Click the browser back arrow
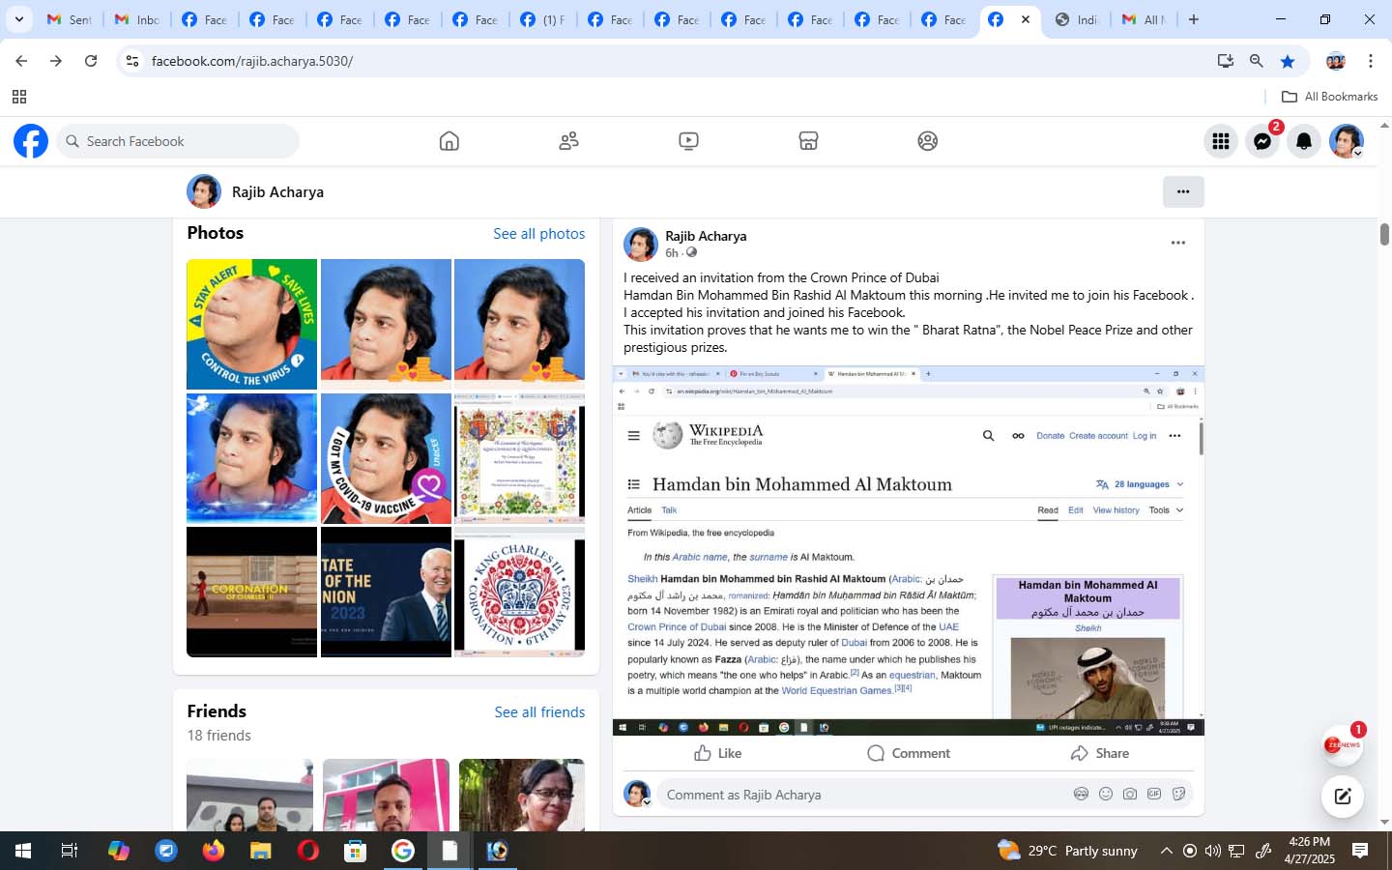This screenshot has height=870, width=1392. point(21,61)
